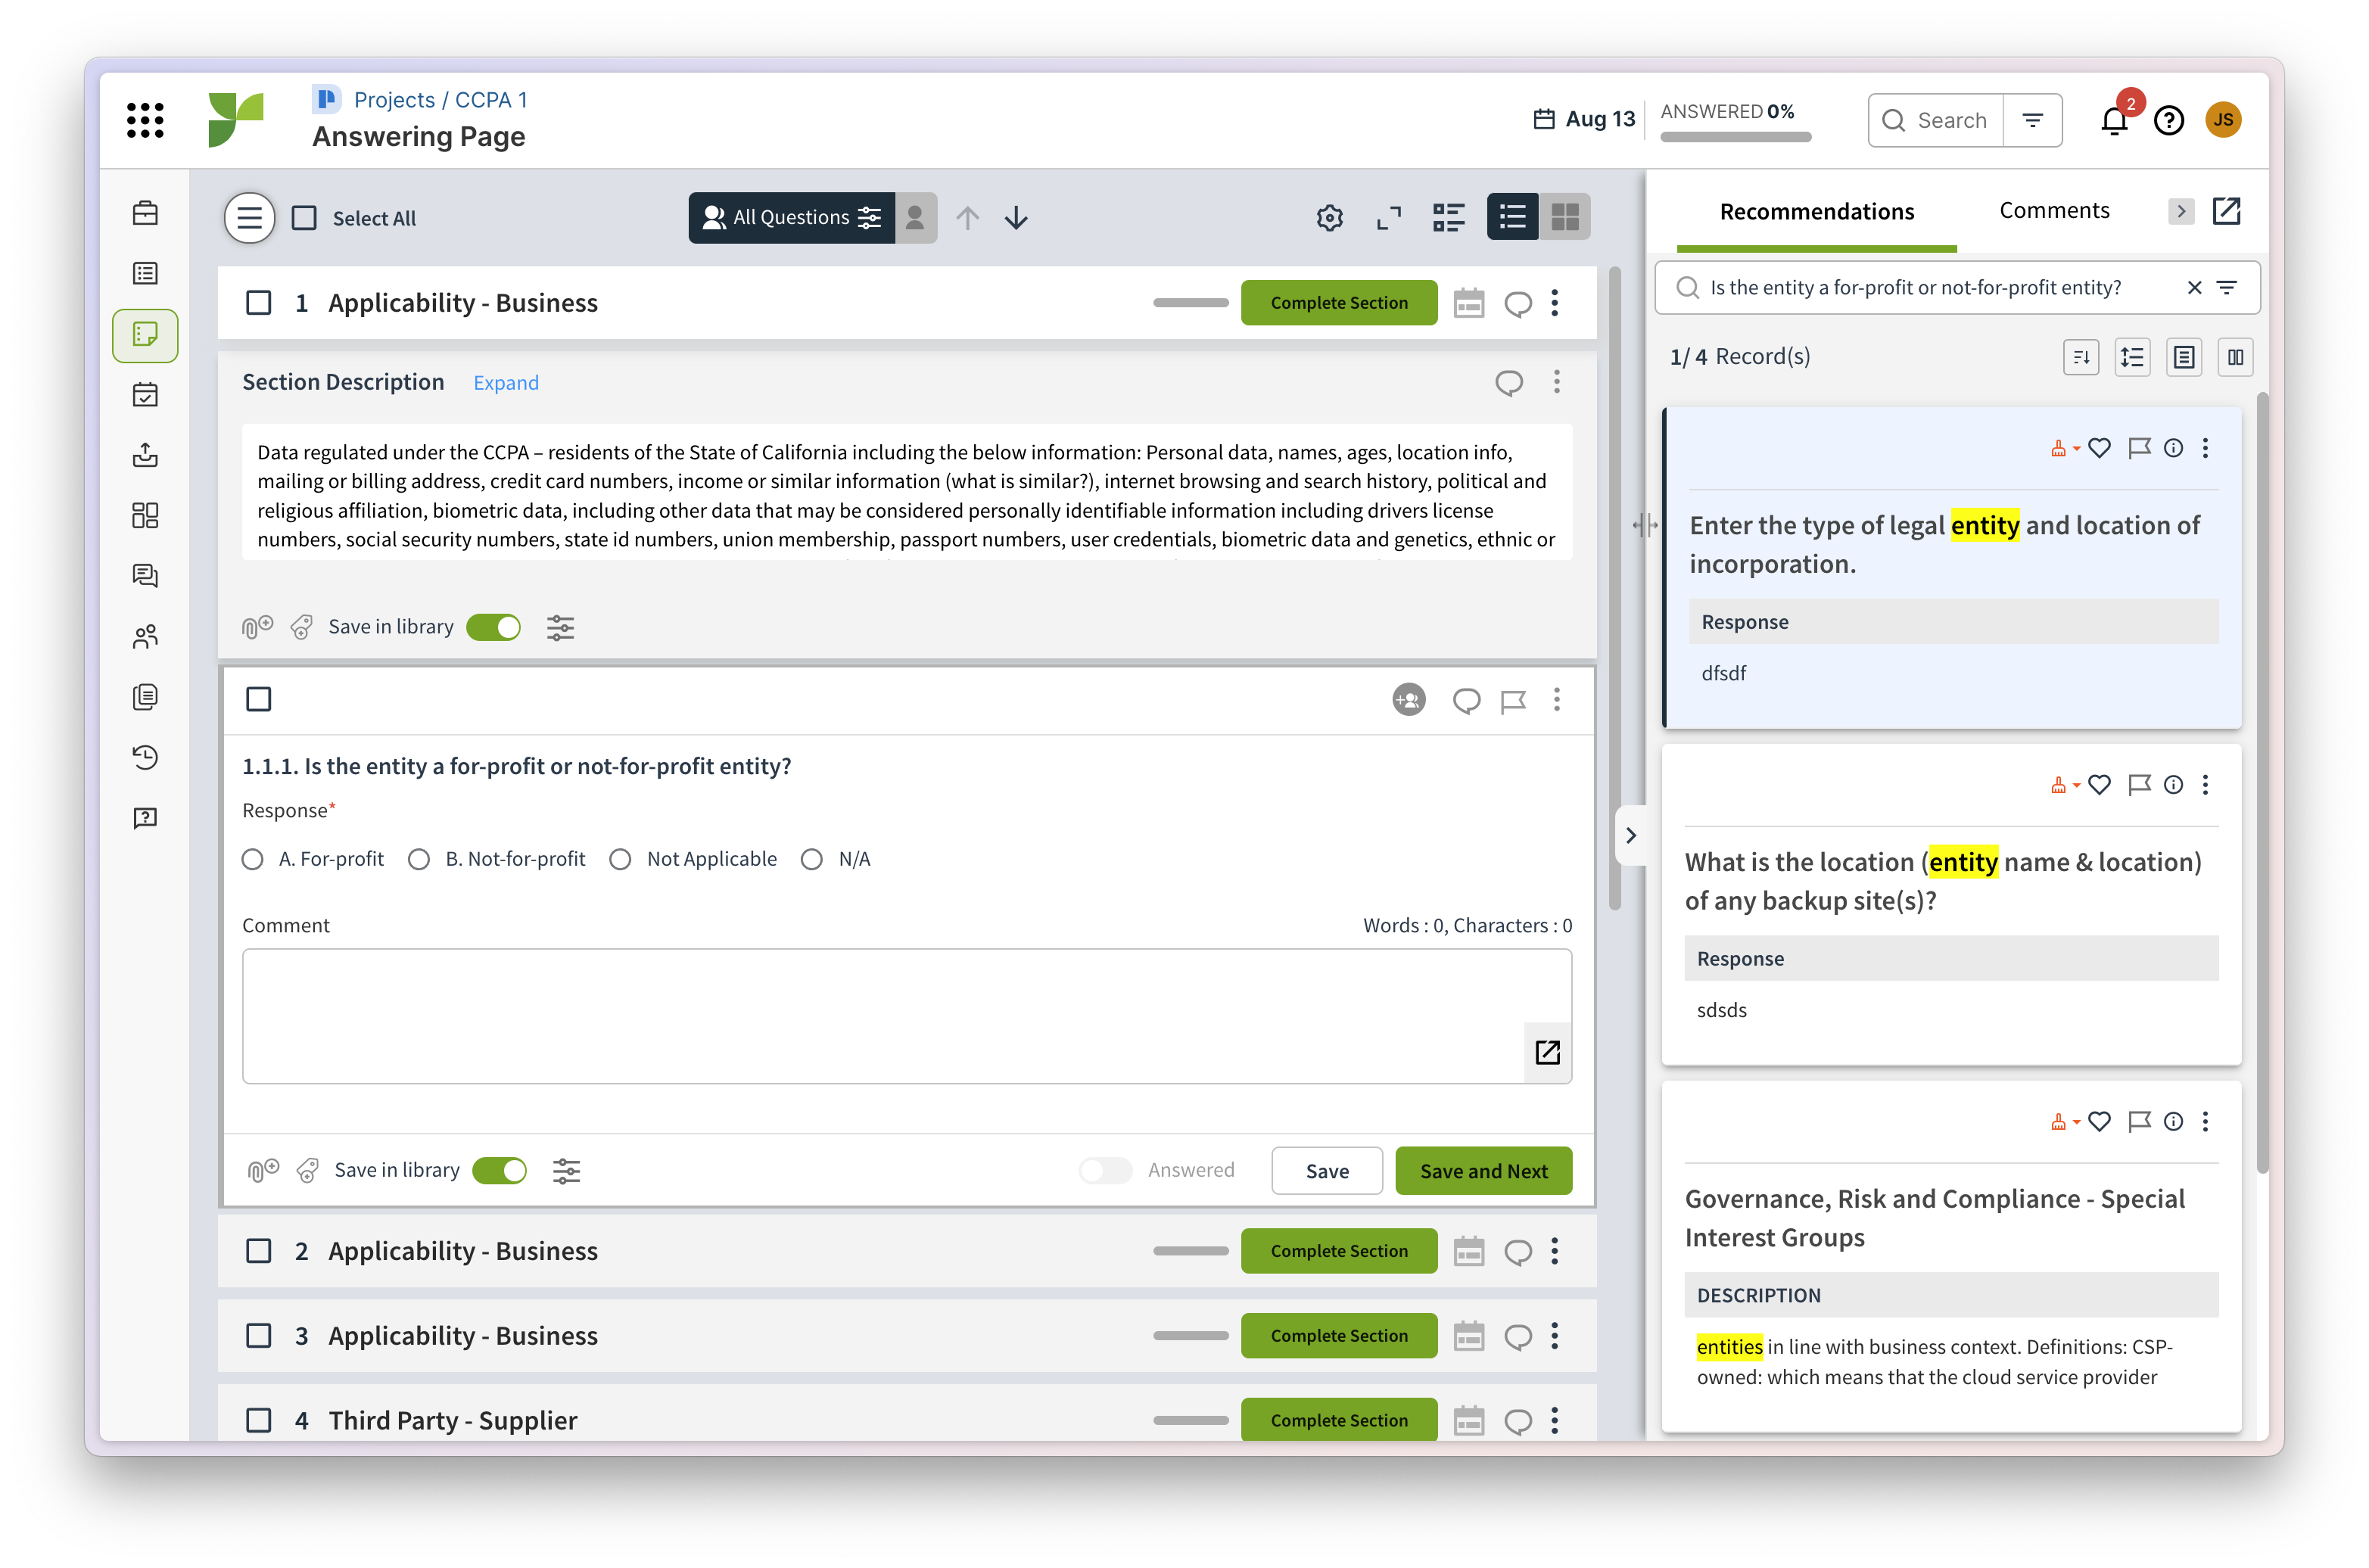Assign user to question 1.1.1

pyautogui.click(x=1408, y=700)
